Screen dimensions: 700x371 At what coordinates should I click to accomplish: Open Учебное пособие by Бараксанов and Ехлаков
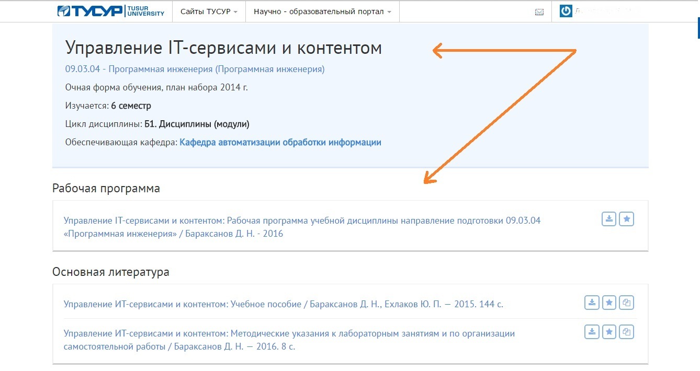tap(283, 304)
